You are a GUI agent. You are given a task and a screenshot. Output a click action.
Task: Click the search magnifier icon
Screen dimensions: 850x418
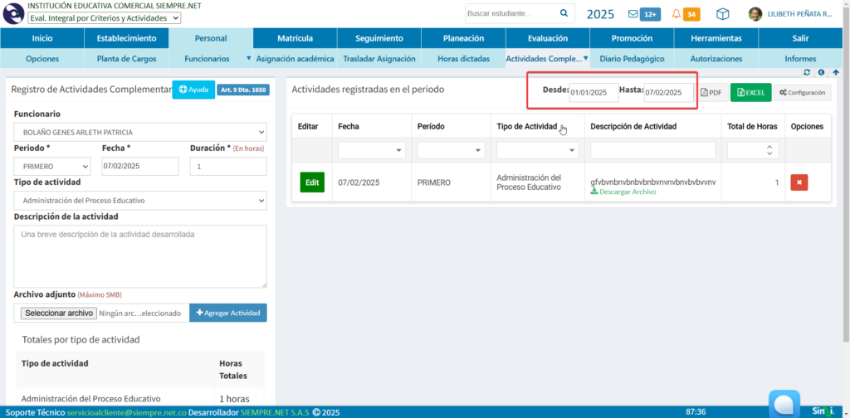coord(564,13)
